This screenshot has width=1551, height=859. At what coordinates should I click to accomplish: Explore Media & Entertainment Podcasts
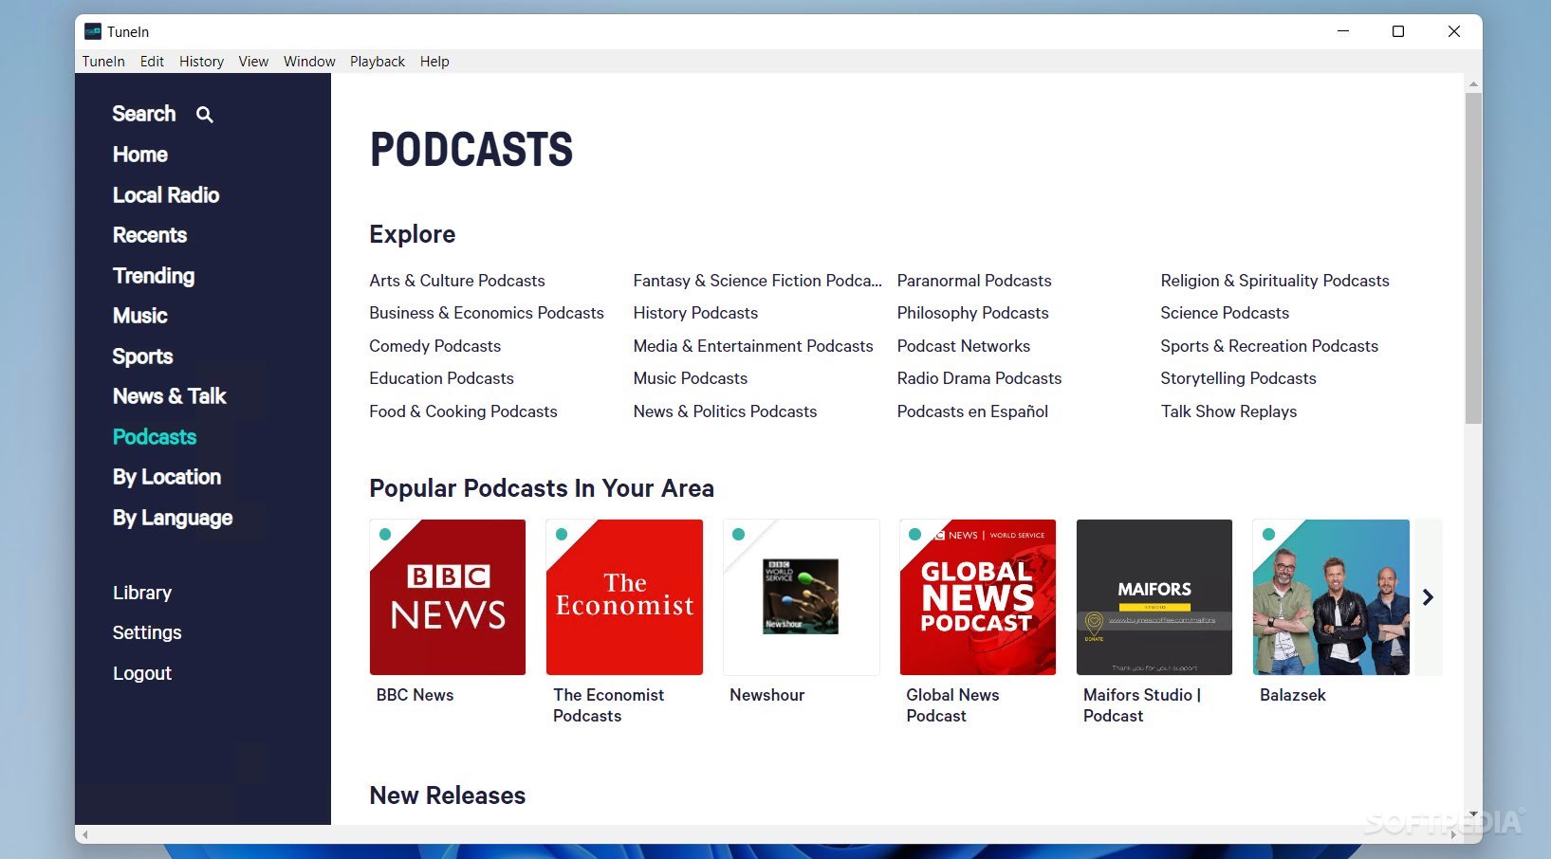coord(753,346)
